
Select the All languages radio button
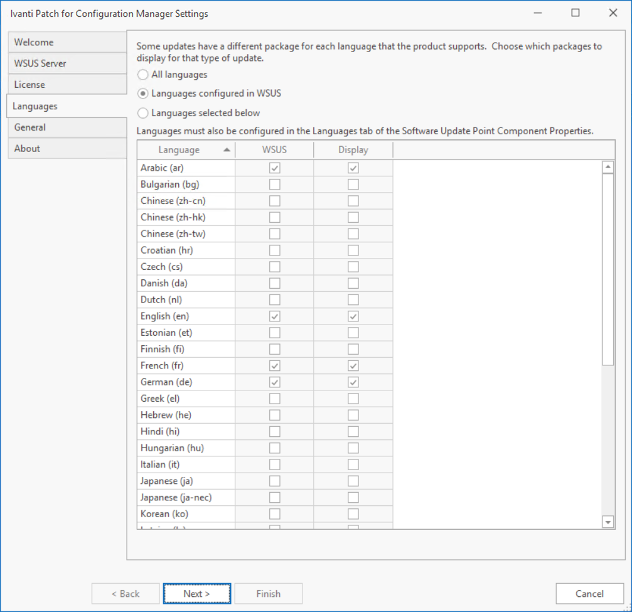143,75
